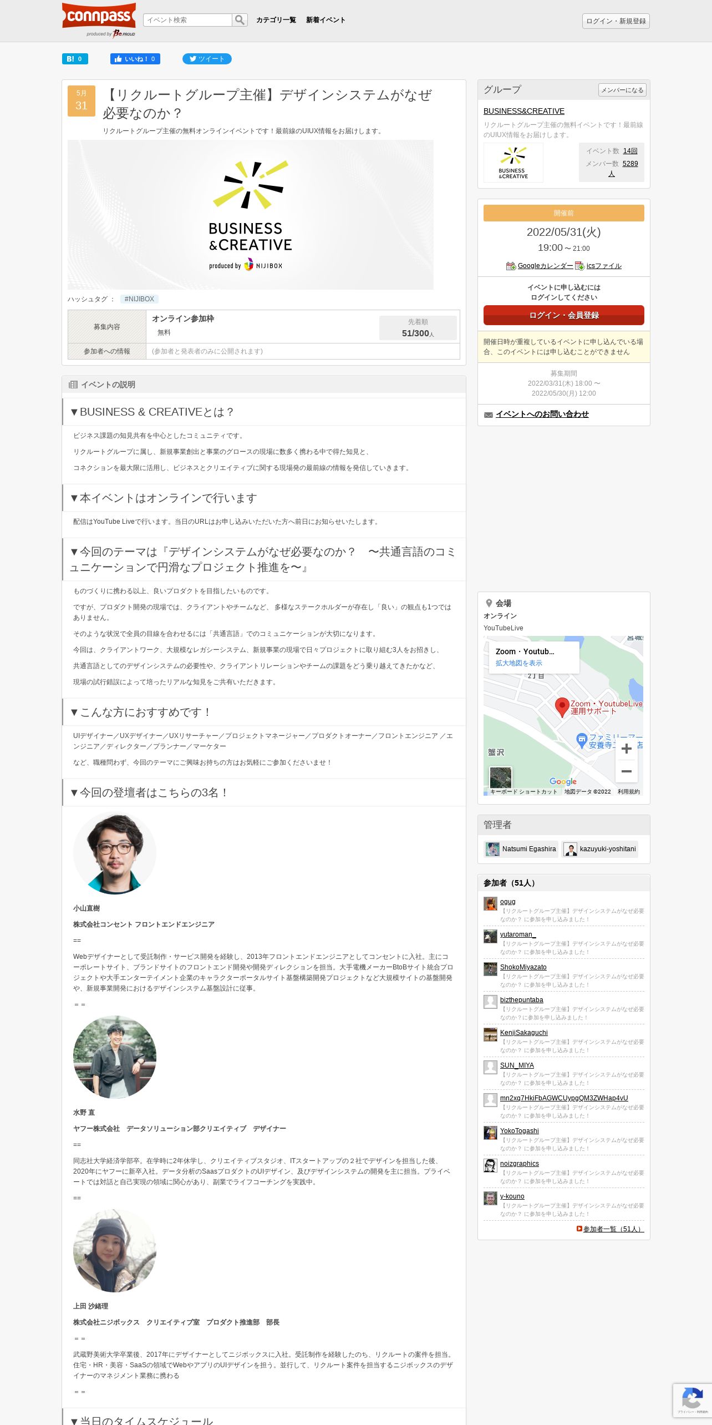The width and height of the screenshot is (712, 1425).
Task: Open bizthepuntaba's profile link
Action: coord(522,1000)
